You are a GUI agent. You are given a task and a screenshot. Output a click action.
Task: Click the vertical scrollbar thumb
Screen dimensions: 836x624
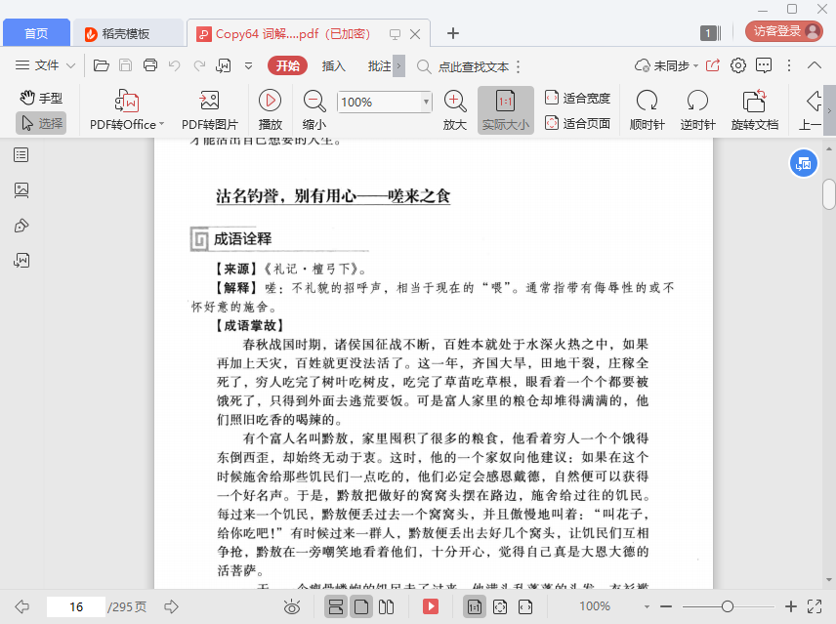point(829,194)
